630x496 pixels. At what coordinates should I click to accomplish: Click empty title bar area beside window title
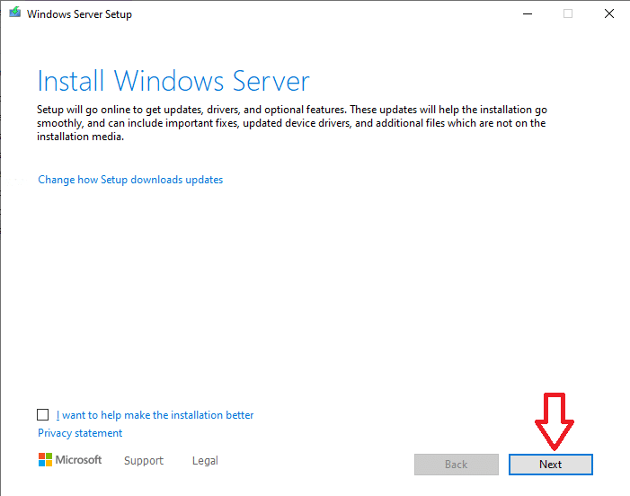point(315,14)
